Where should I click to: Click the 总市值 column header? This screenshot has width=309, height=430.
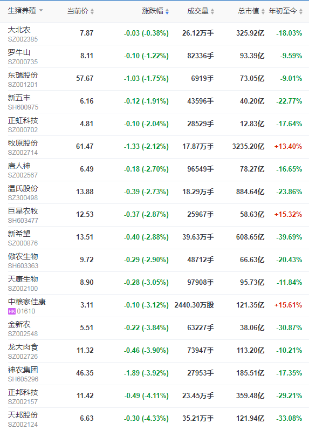click(x=249, y=11)
